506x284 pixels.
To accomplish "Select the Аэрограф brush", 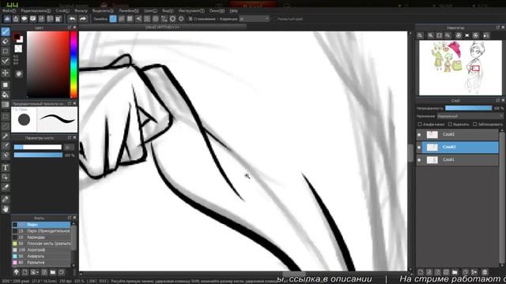I will 41,250.
